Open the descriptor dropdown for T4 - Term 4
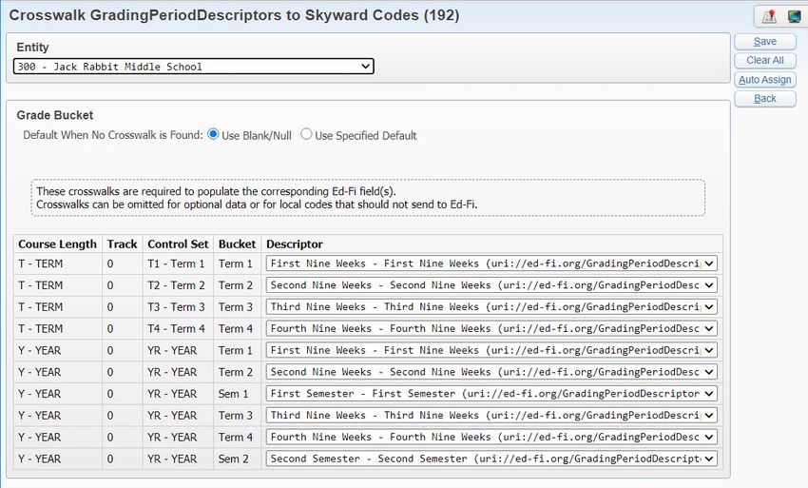The image size is (808, 488). click(491, 328)
